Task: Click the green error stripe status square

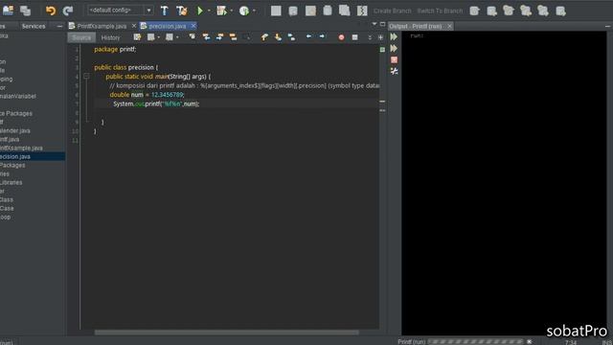Action: 382,49
